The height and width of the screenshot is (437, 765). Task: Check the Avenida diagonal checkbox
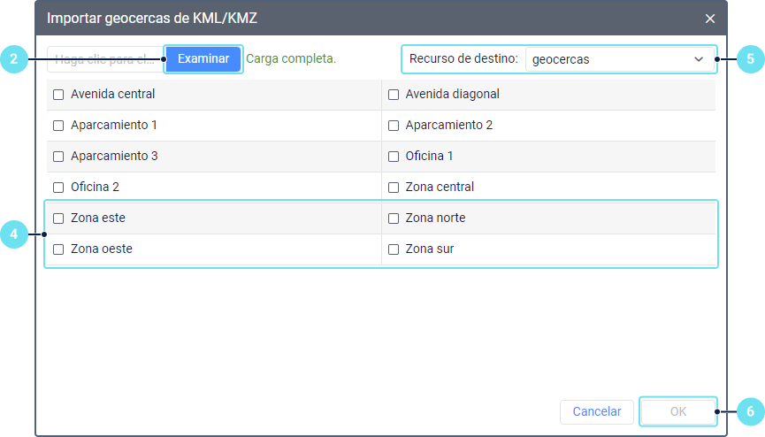(x=394, y=94)
